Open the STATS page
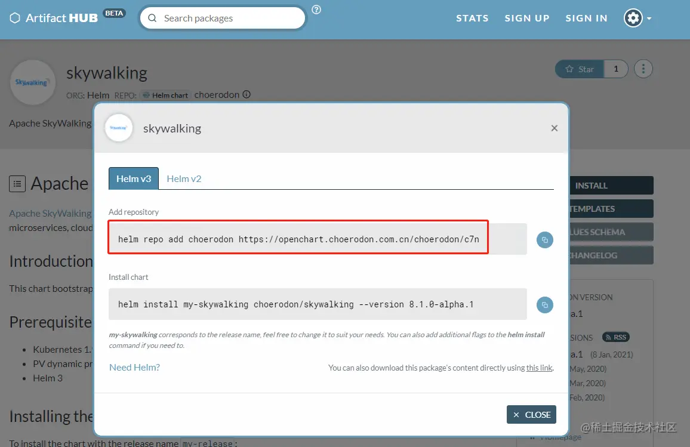The image size is (690, 447). [472, 18]
